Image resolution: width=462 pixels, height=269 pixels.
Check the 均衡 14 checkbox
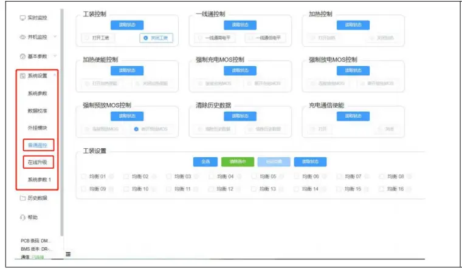pyautogui.click(x=297, y=189)
